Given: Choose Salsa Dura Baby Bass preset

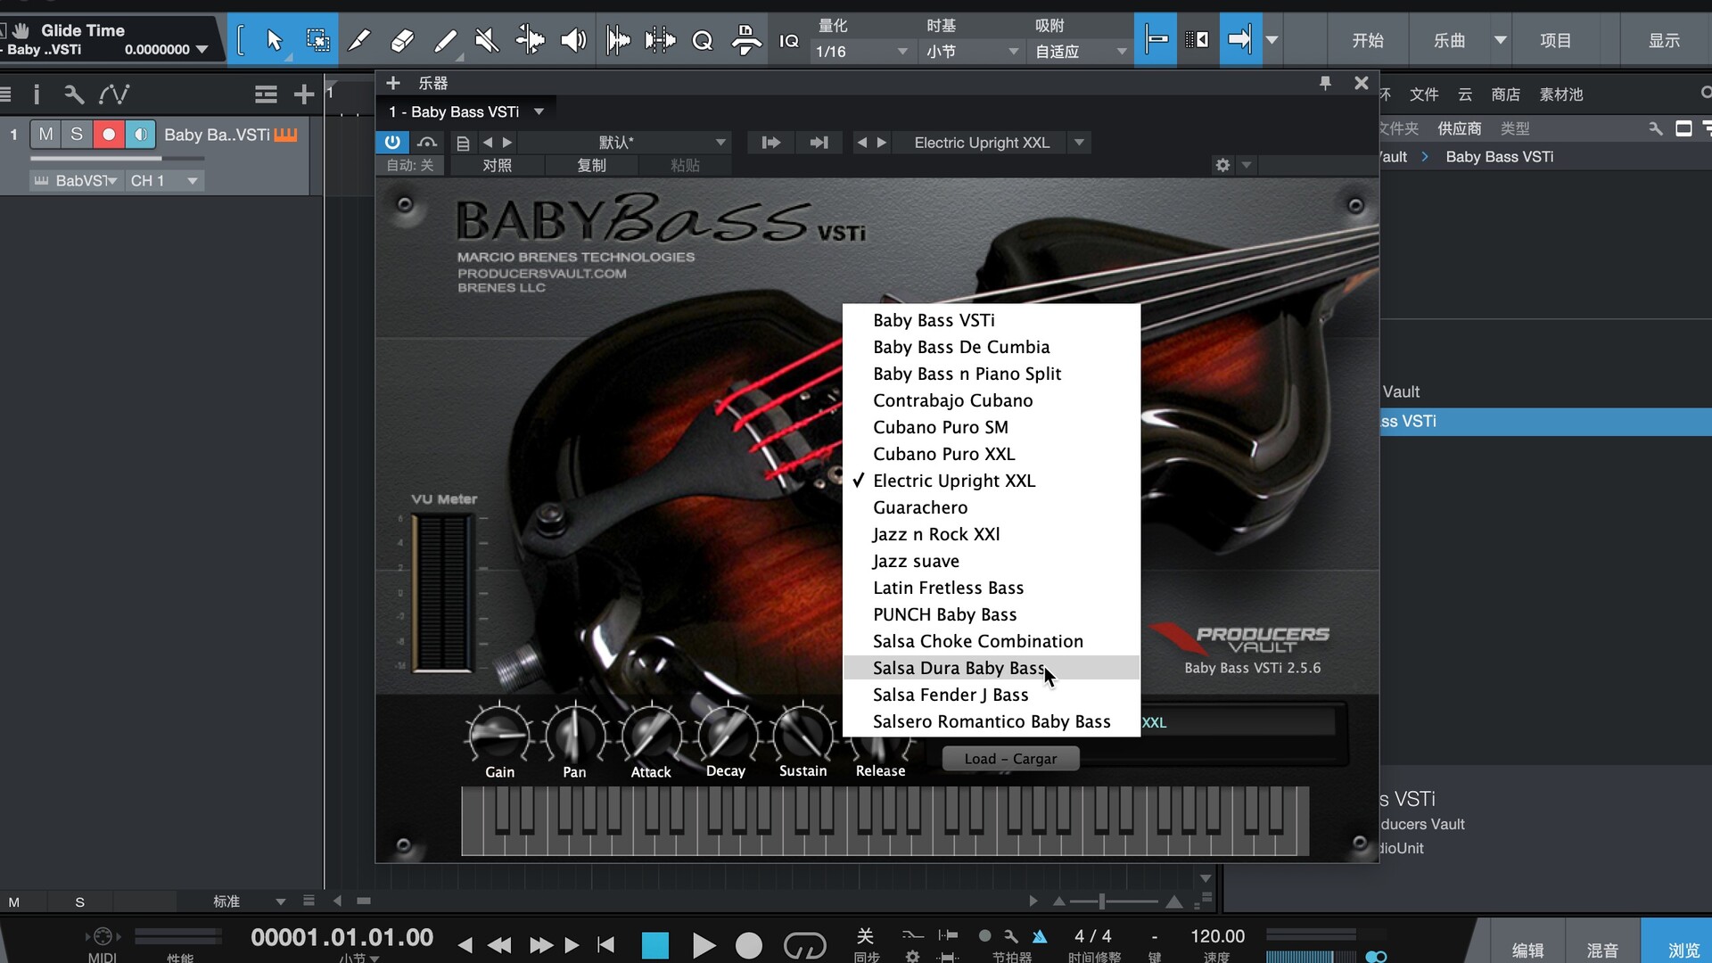Looking at the screenshot, I should [959, 668].
